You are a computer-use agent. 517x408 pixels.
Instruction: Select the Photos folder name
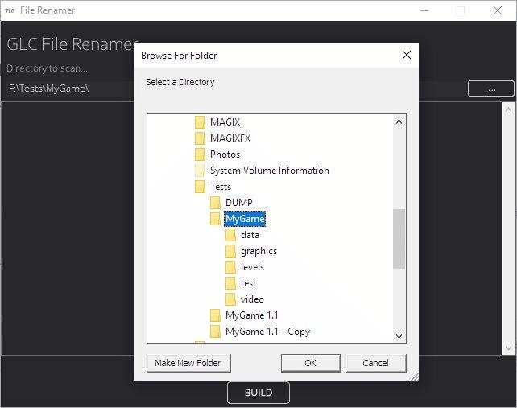tap(225, 155)
